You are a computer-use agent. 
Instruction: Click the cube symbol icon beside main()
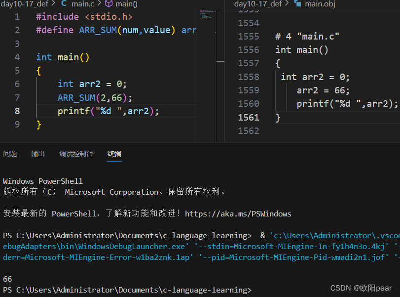(x=109, y=3)
